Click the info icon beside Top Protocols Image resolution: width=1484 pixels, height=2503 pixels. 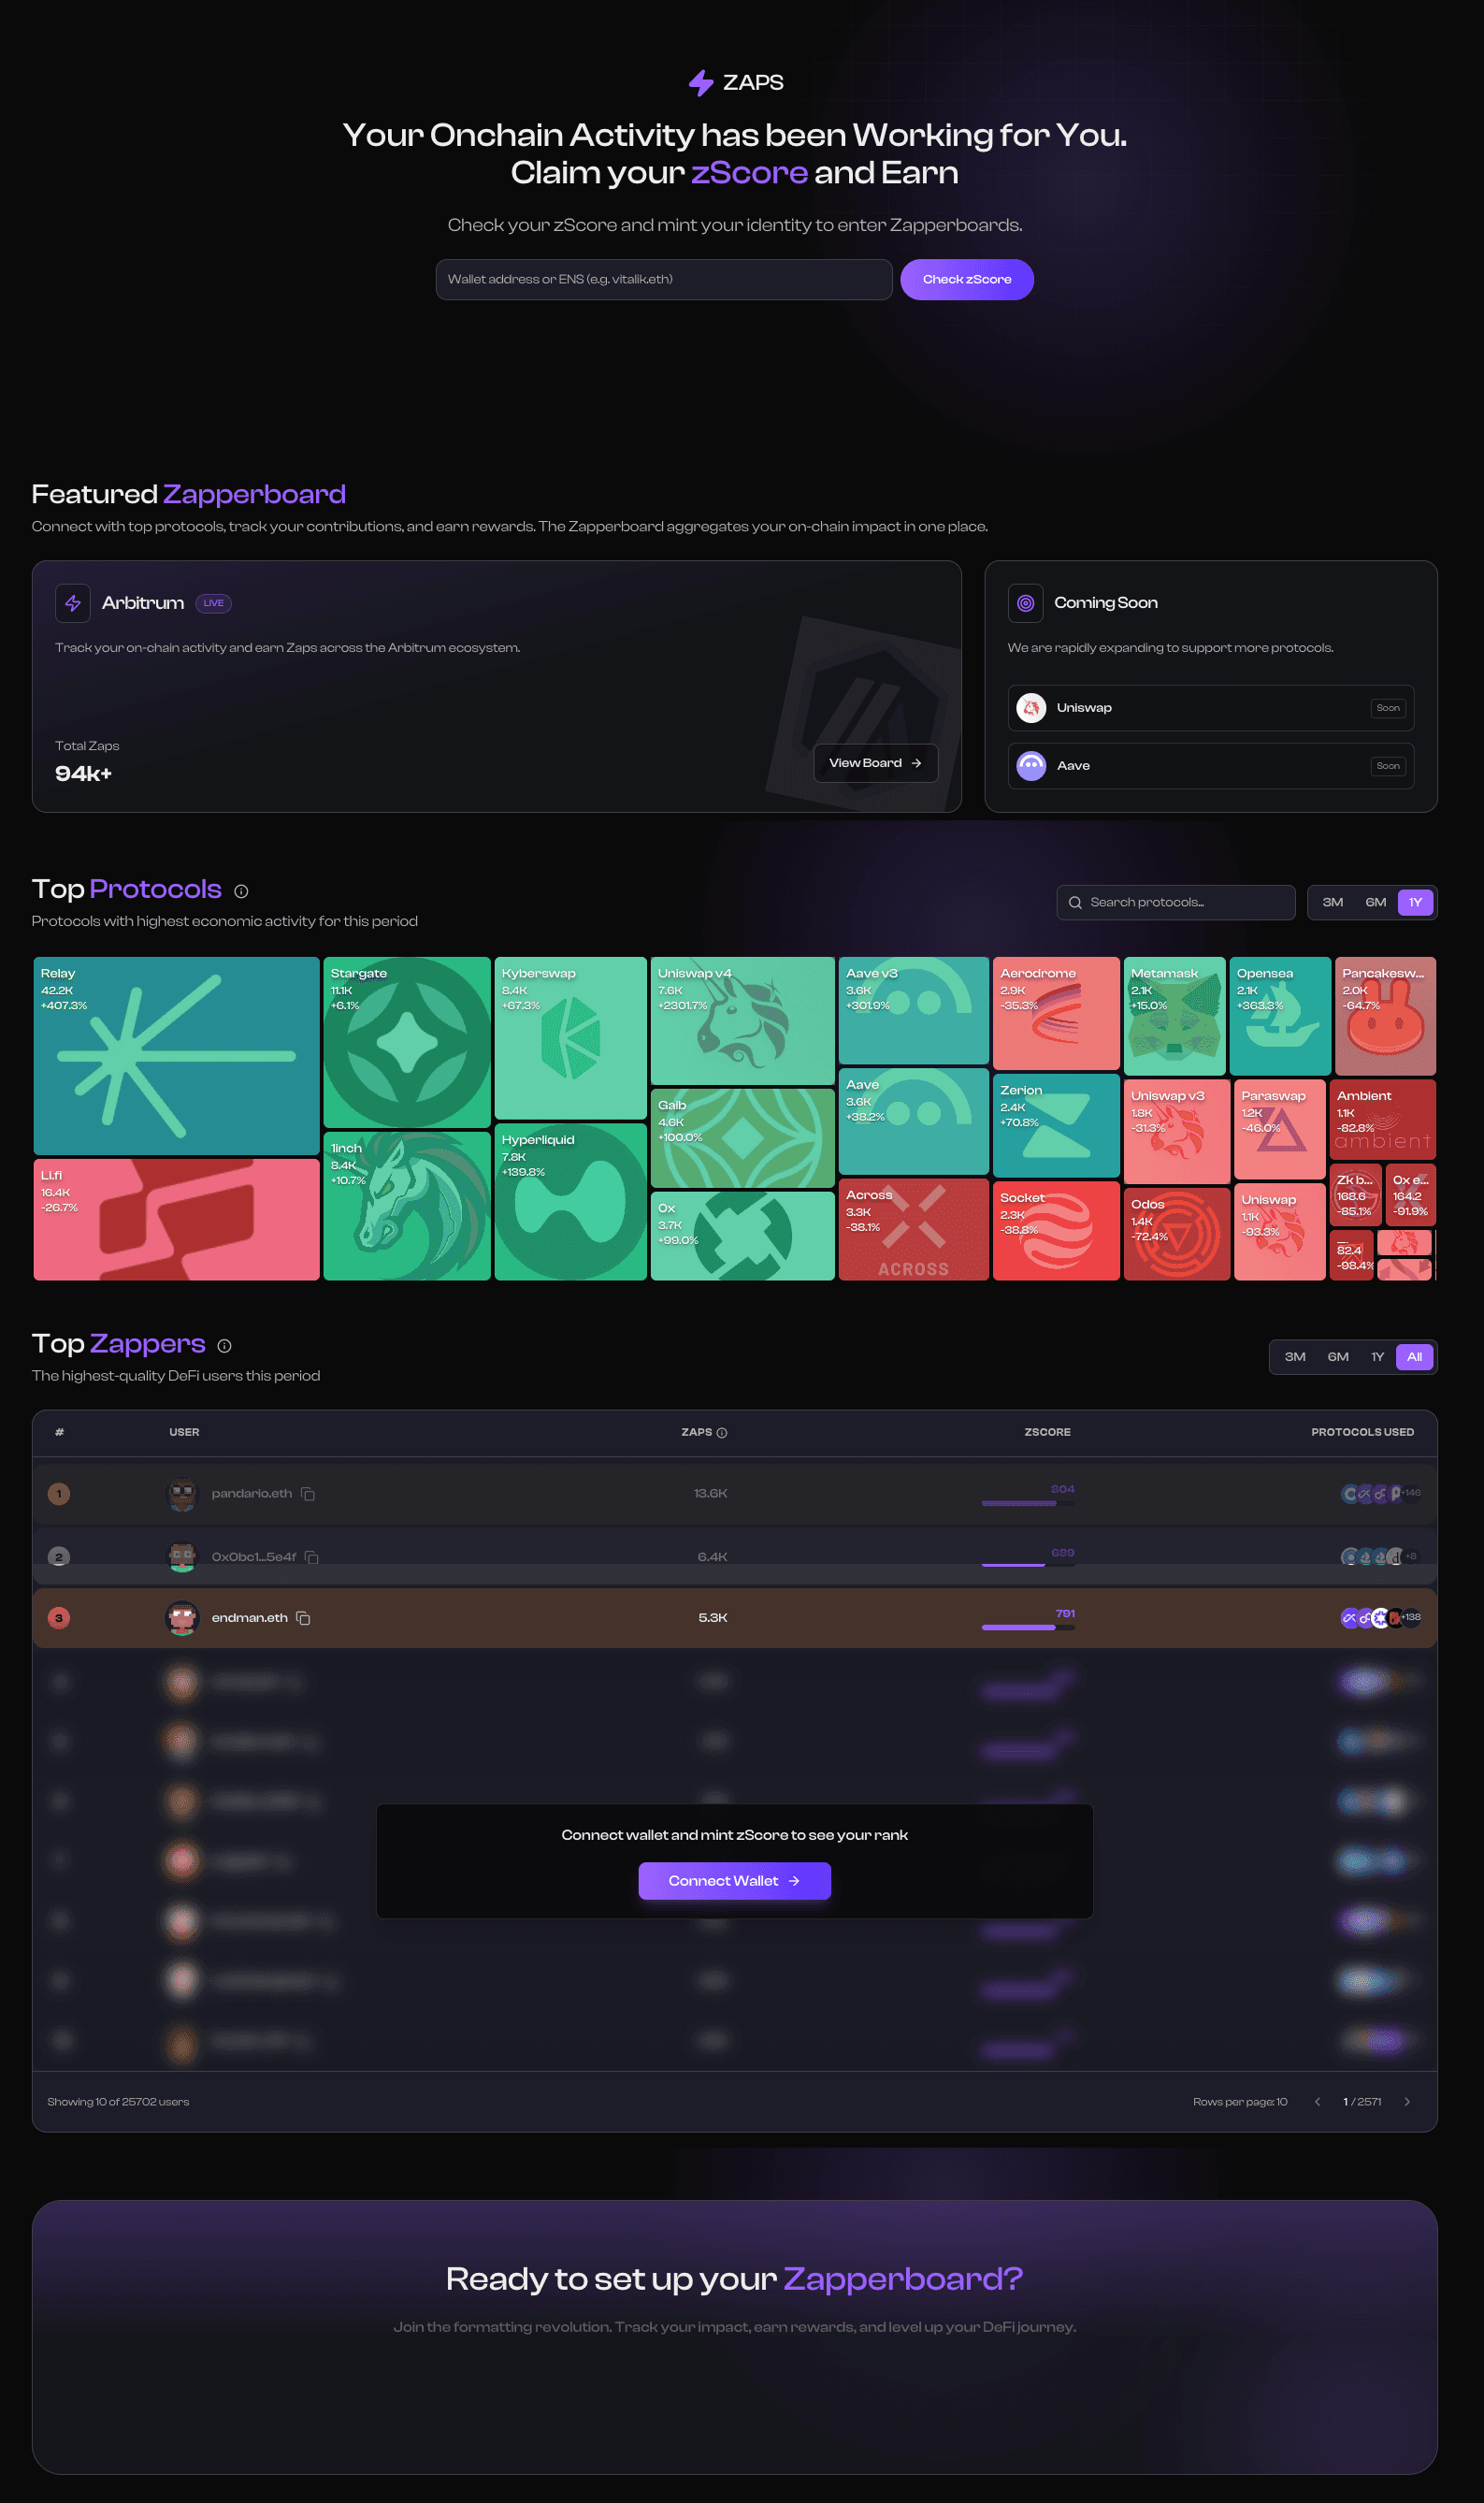(x=241, y=891)
